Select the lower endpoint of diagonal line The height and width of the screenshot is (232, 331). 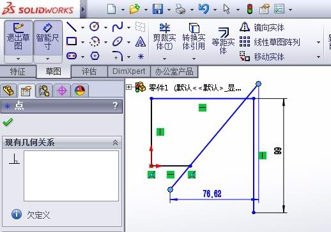[170, 189]
